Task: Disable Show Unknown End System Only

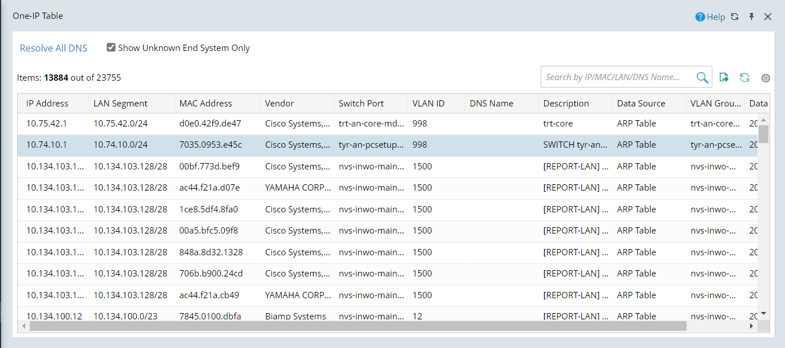Action: click(111, 47)
